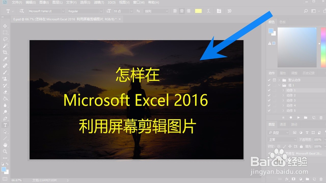The height and width of the screenshot is (183, 326).
Task: Select the Dodge tool
Action: 5,112
